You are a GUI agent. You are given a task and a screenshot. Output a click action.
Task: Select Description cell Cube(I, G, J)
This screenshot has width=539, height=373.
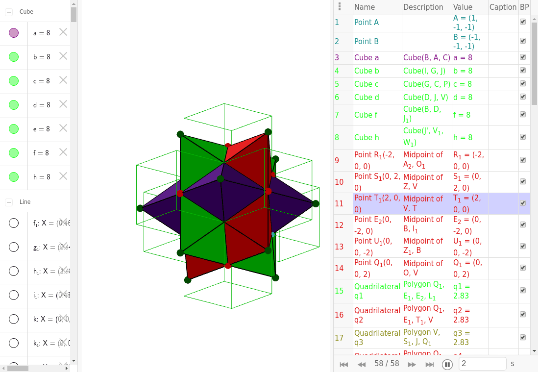click(427, 71)
